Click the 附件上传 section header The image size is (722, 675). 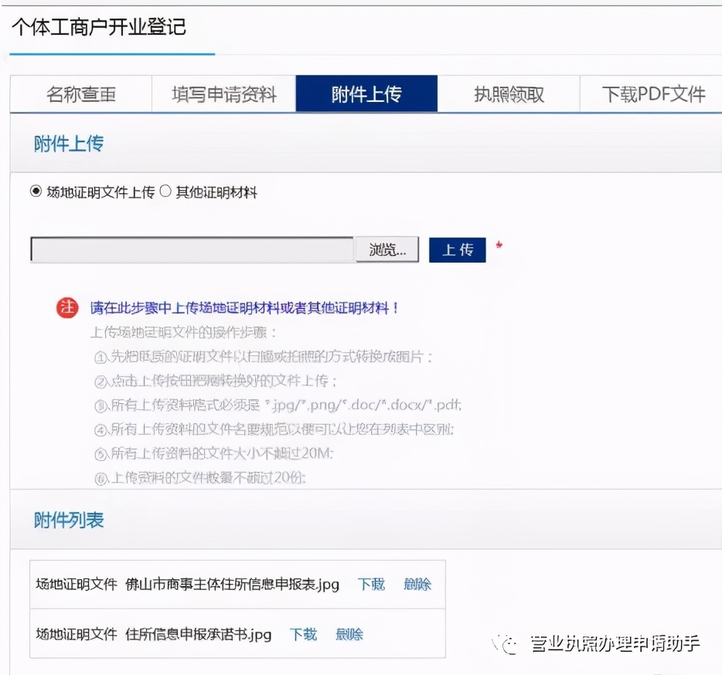point(67,144)
